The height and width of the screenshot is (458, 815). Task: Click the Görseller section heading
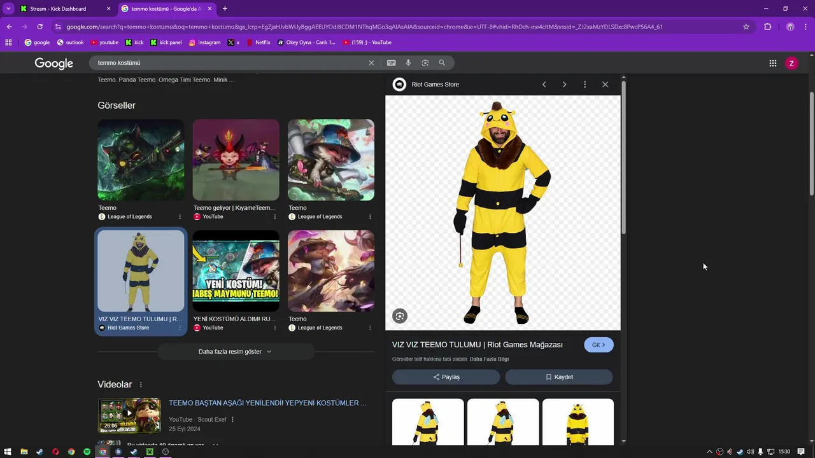pyautogui.click(x=117, y=106)
